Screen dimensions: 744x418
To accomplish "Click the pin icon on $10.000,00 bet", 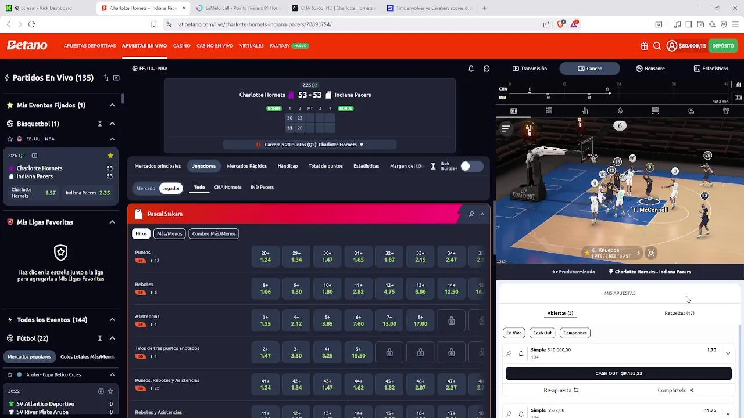I will point(509,354).
